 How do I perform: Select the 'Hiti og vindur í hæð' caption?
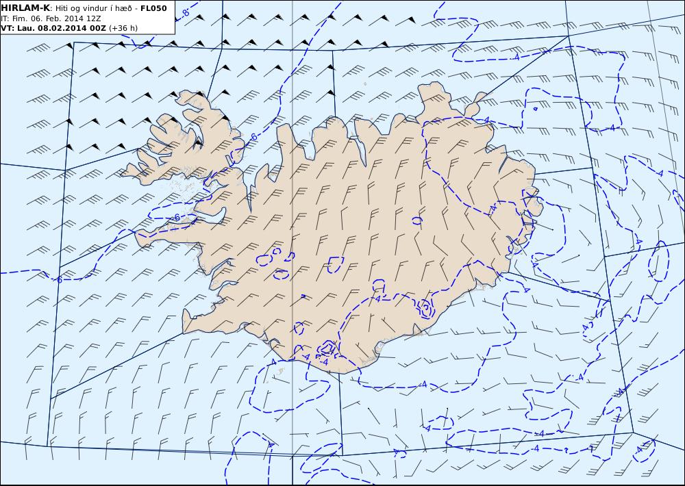pyautogui.click(x=95, y=8)
